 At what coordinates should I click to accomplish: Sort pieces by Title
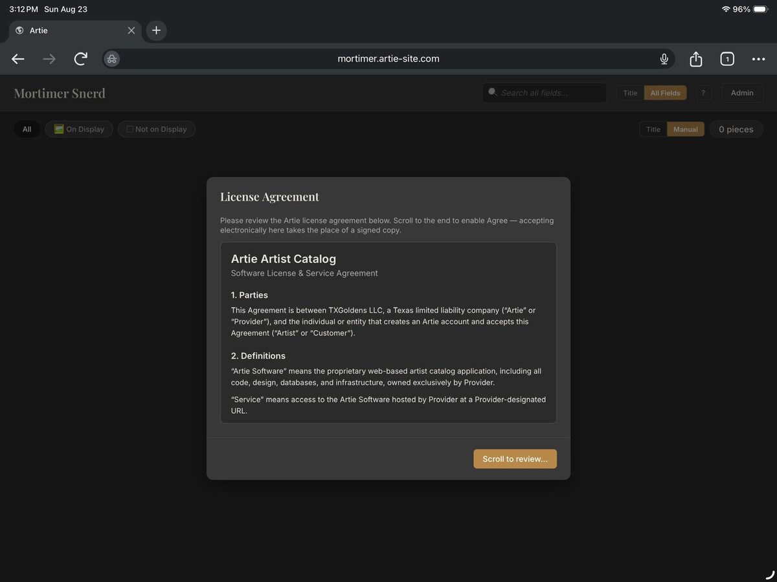tap(653, 129)
